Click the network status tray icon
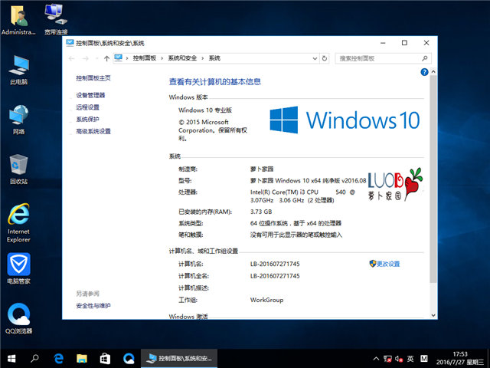This screenshot has width=490, height=368. (388, 359)
